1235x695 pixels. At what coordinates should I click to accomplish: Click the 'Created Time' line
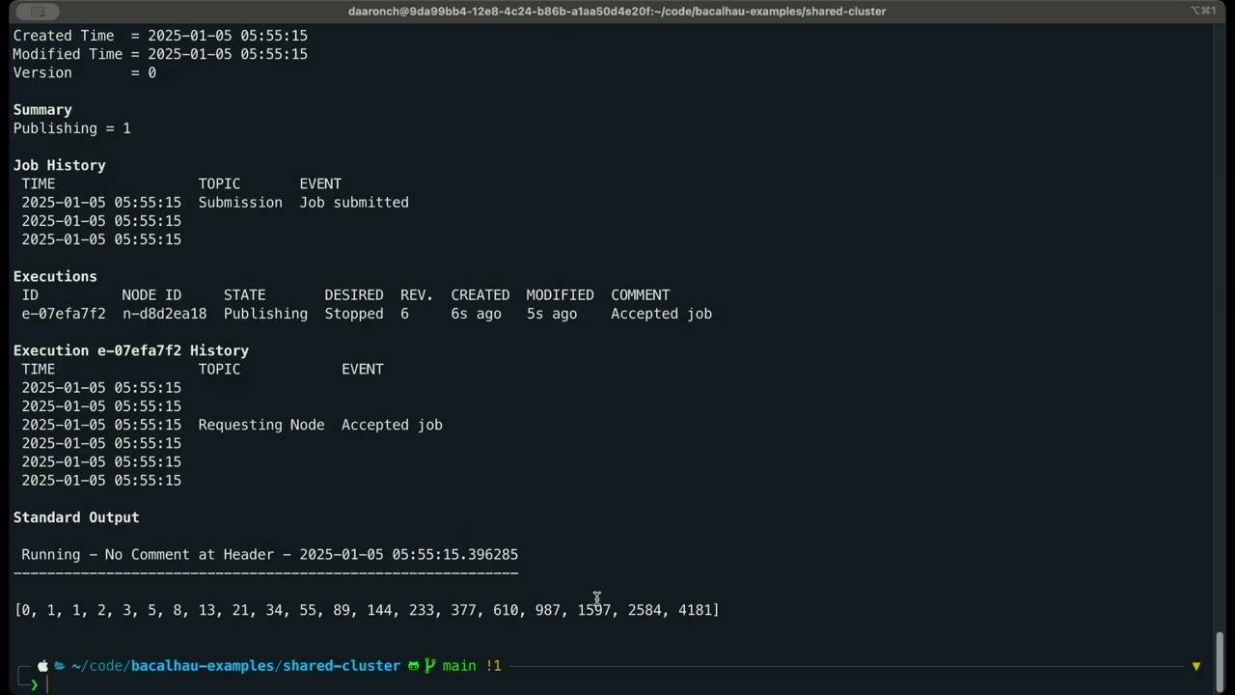pyautogui.click(x=160, y=36)
